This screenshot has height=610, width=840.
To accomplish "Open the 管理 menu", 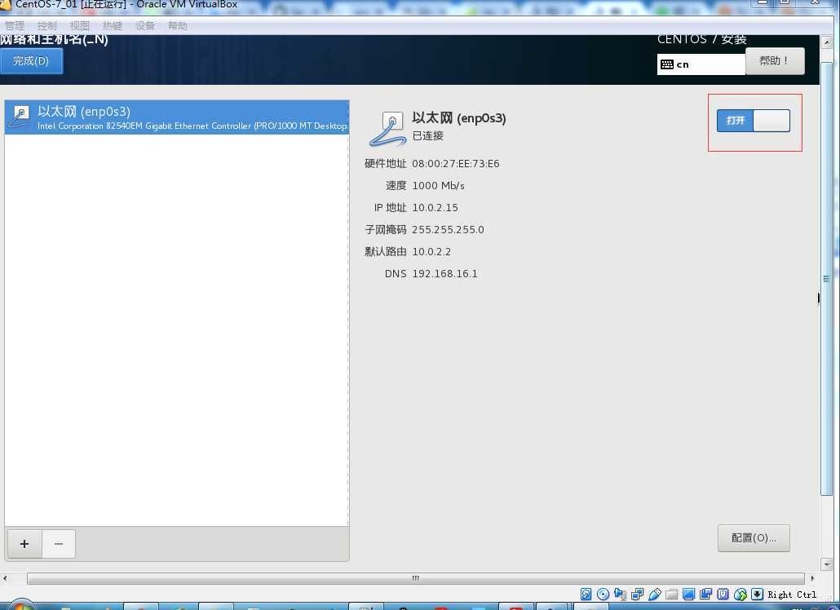I will pyautogui.click(x=15, y=26).
